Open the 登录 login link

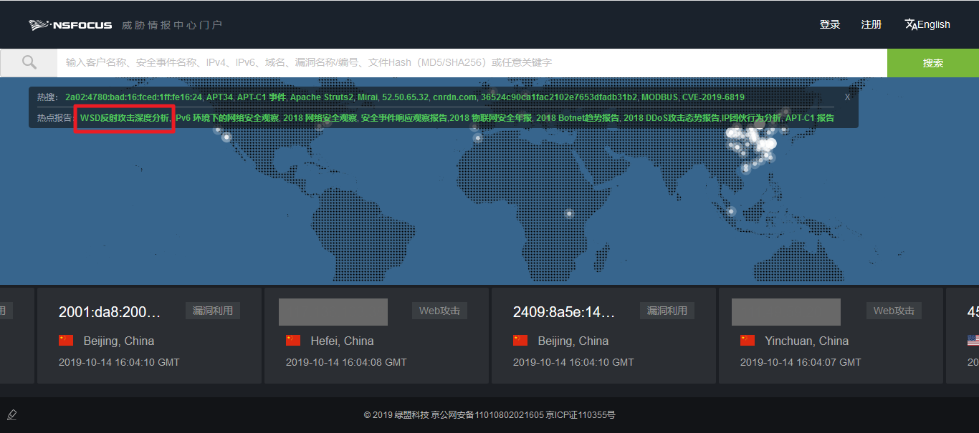[x=829, y=24]
